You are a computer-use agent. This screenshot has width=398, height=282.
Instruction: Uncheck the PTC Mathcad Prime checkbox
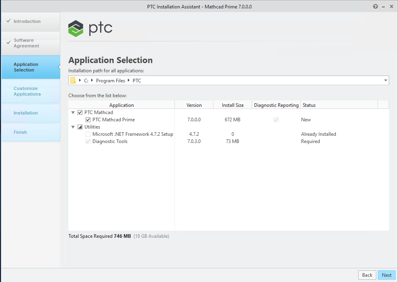tap(88, 120)
